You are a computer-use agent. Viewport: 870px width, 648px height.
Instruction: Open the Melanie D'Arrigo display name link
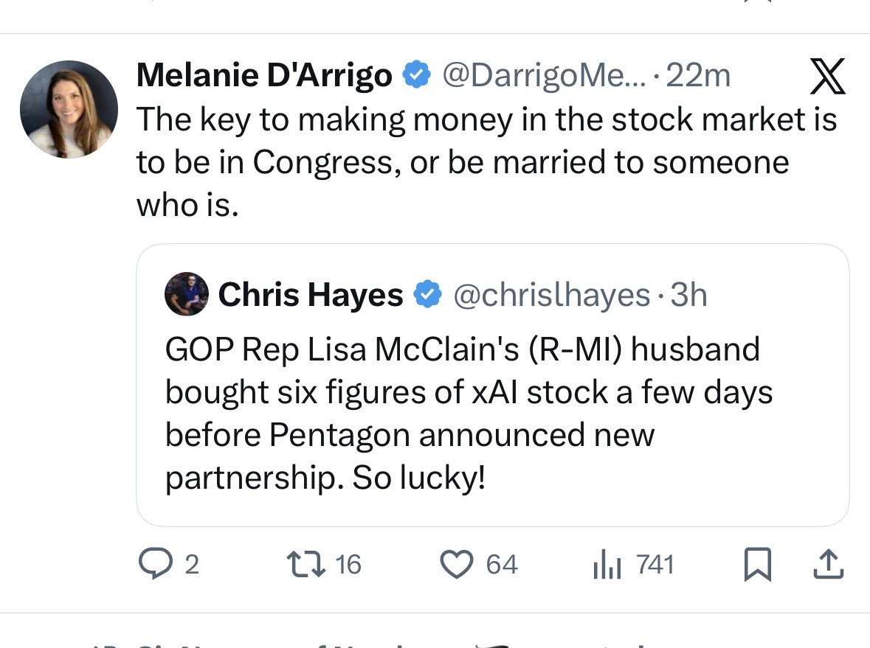(264, 75)
